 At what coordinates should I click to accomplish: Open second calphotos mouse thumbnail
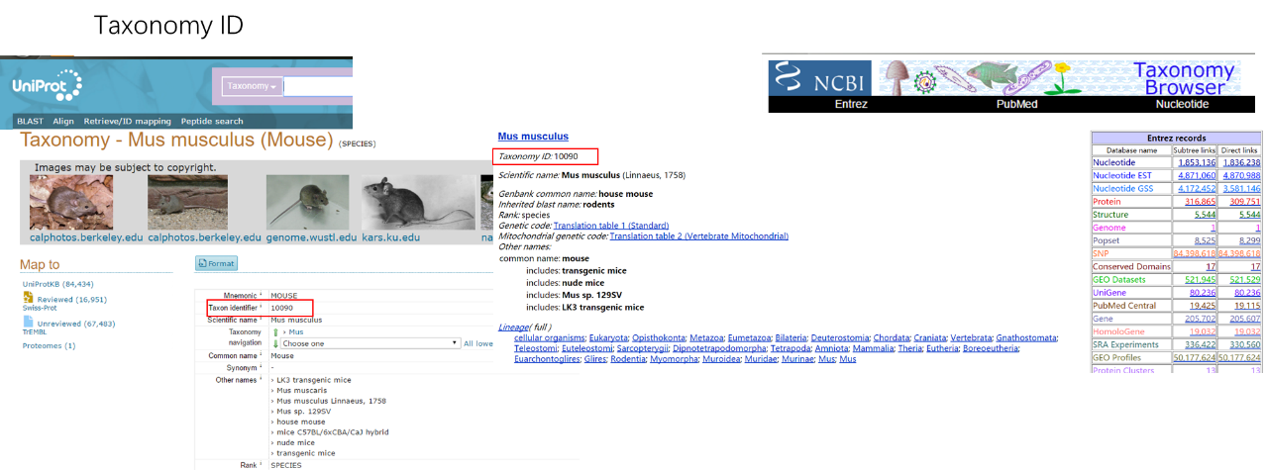pos(187,203)
